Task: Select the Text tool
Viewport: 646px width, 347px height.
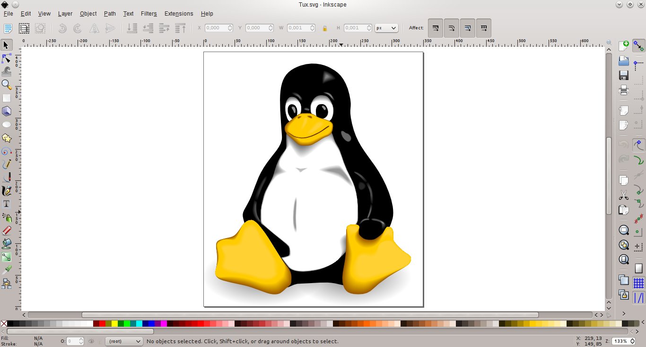Action: 7,204
